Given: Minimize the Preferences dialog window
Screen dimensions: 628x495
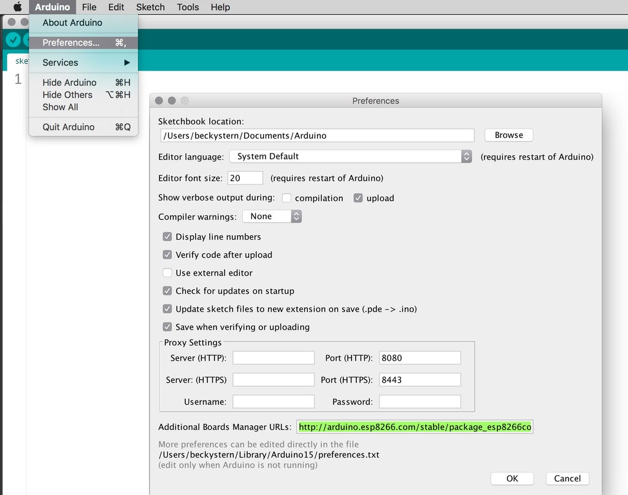Looking at the screenshot, I should click(x=172, y=101).
